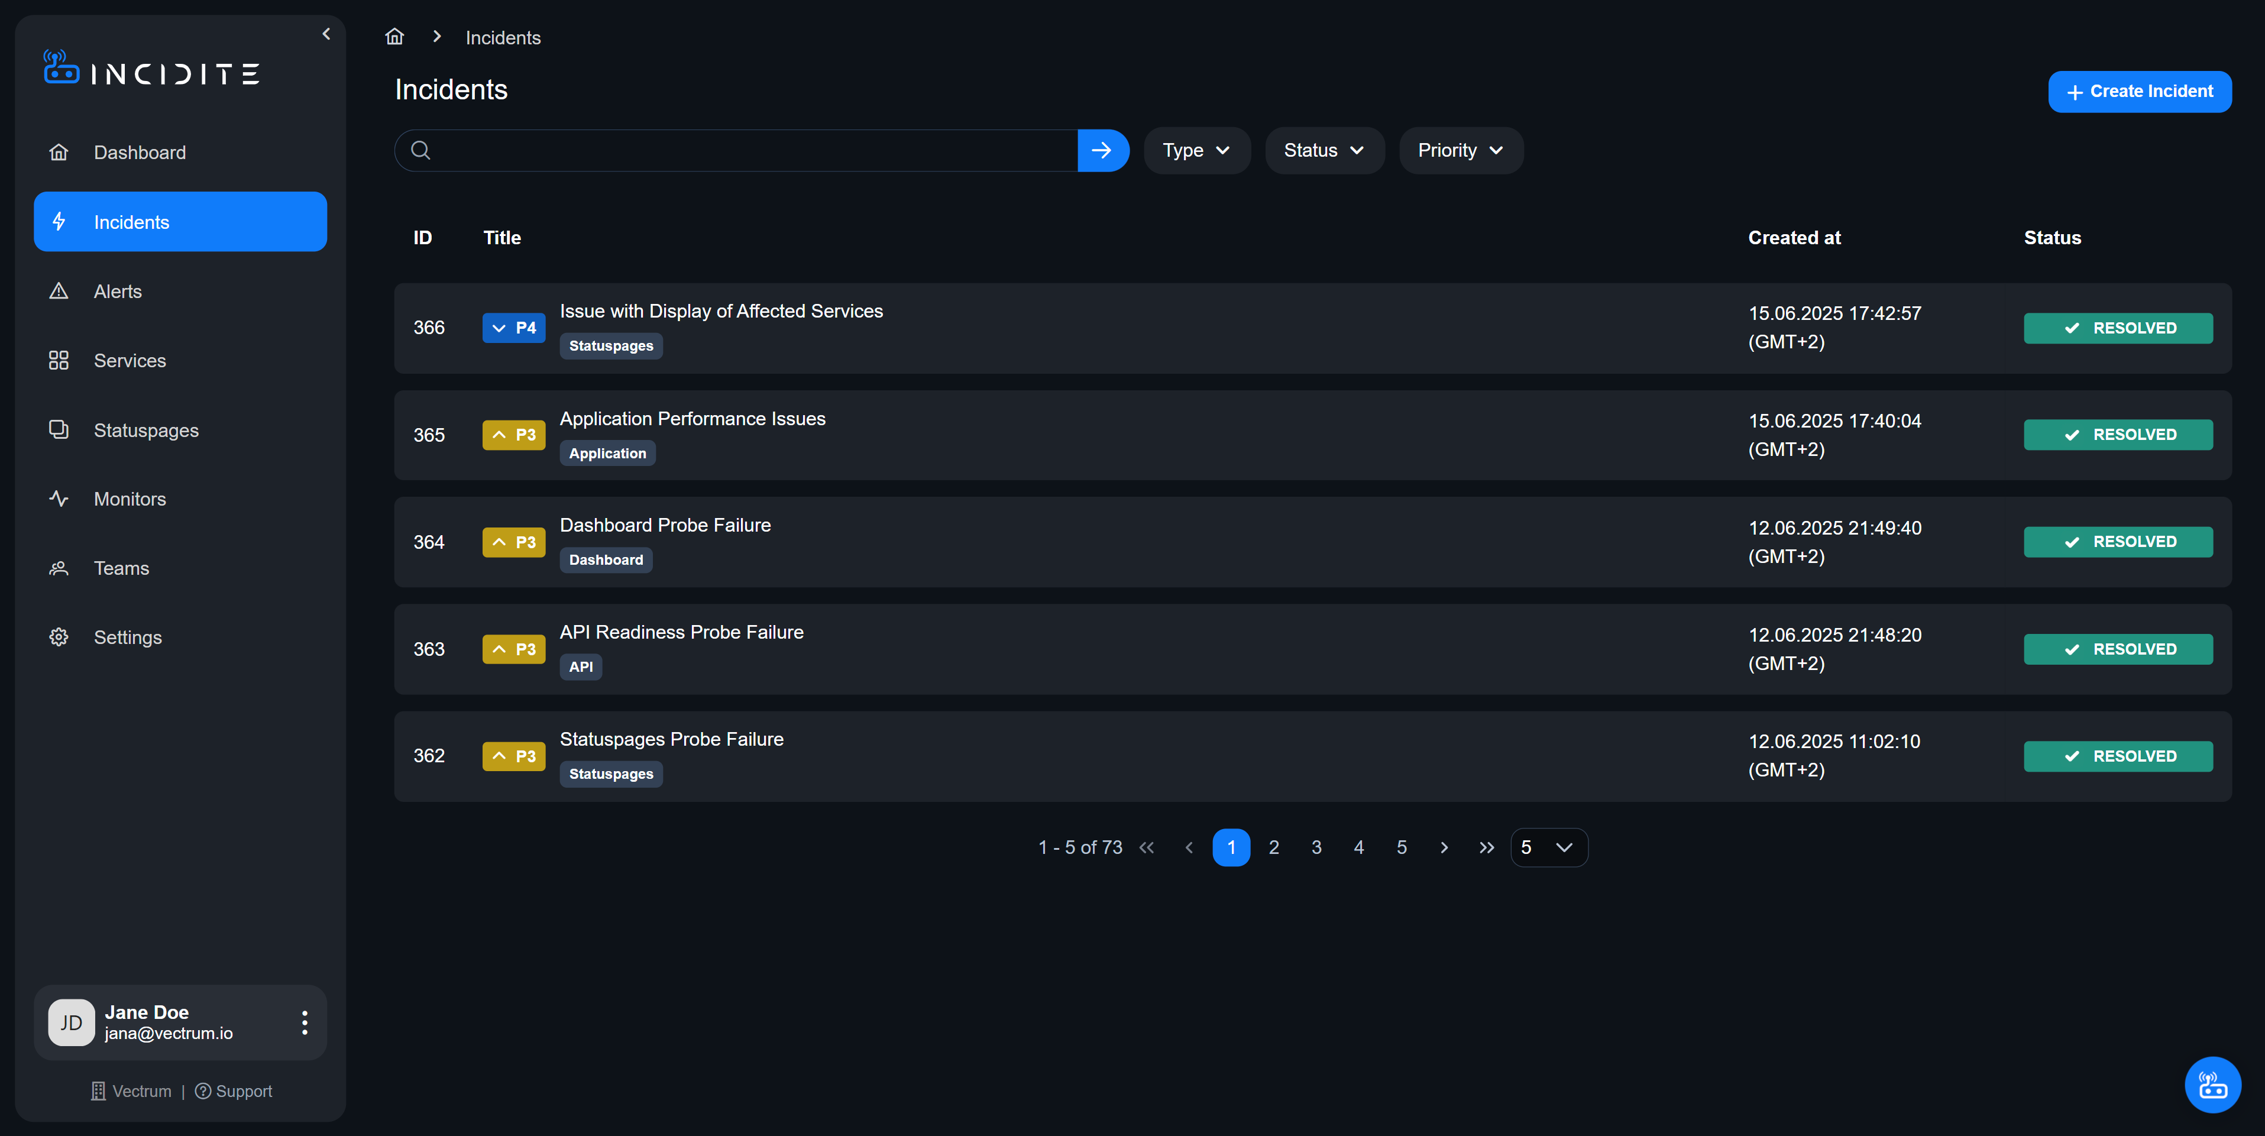
Task: Open incident 365 Application Performance Issues
Action: pos(692,419)
